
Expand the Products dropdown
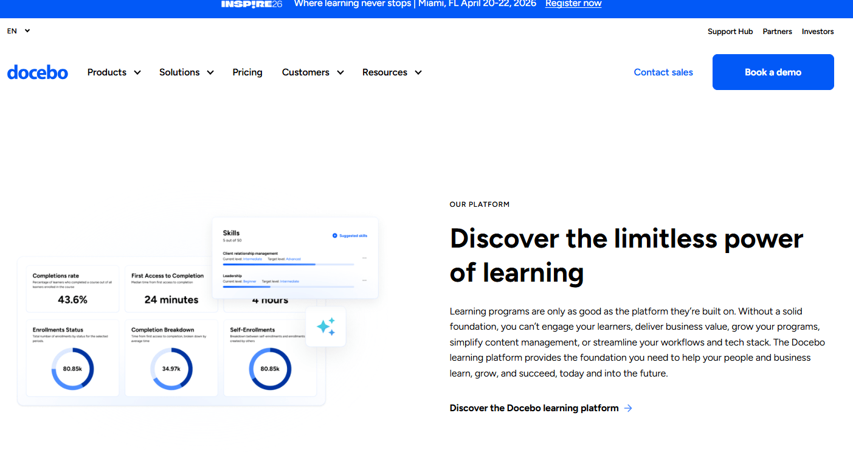(x=114, y=72)
